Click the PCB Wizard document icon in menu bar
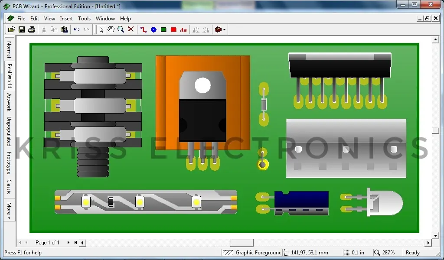The width and height of the screenshot is (444, 260). (x=11, y=18)
